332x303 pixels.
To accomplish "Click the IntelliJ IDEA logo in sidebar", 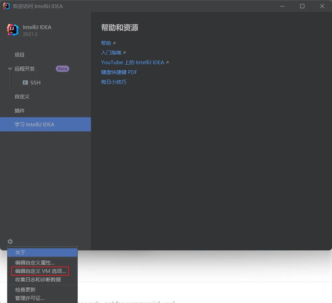I will tap(13, 30).
